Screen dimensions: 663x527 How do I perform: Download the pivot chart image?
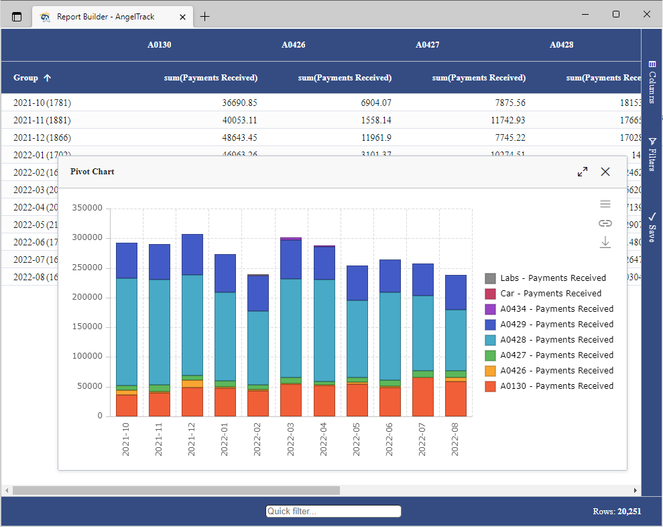(x=605, y=242)
